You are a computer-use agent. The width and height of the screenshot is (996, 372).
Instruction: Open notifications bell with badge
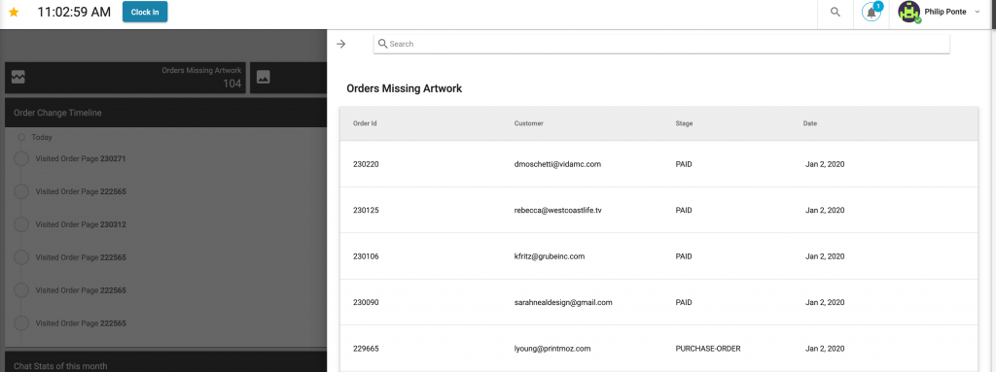871,12
